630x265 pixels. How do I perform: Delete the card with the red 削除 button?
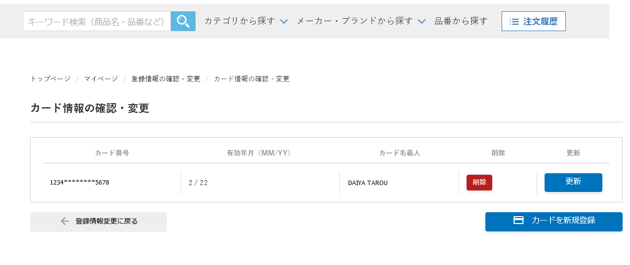pyautogui.click(x=479, y=183)
